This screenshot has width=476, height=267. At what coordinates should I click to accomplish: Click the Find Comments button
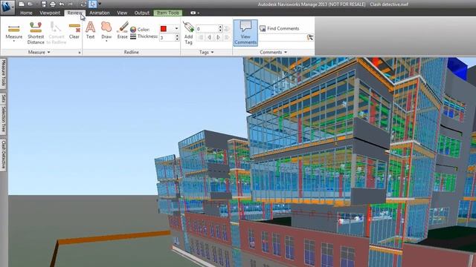click(280, 28)
